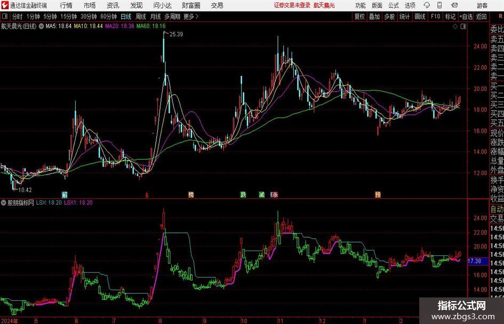
Task: Switch to the 5分钟 period tab
Action: (50, 16)
